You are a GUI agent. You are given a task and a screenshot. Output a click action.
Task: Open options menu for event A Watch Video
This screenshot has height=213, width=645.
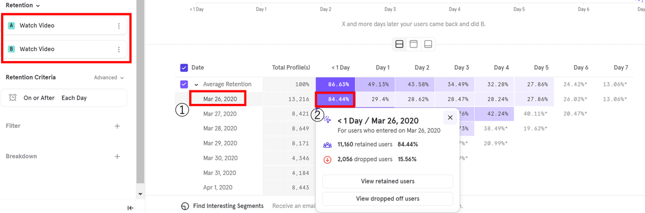pos(119,26)
